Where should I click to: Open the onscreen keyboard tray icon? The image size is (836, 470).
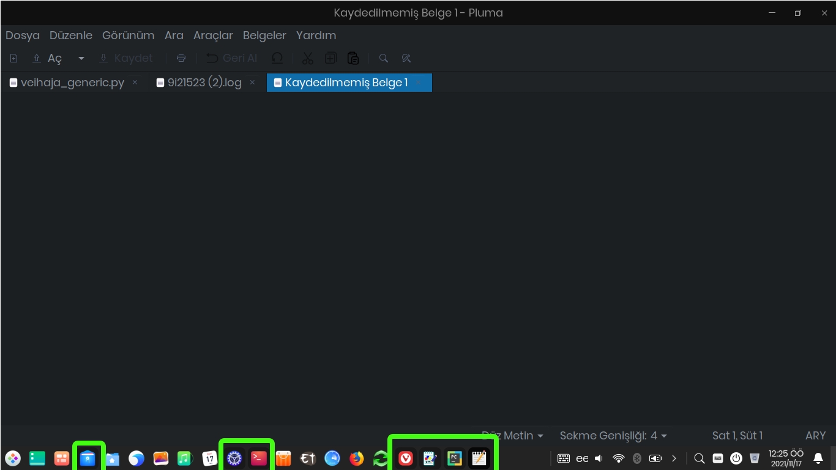[564, 458]
